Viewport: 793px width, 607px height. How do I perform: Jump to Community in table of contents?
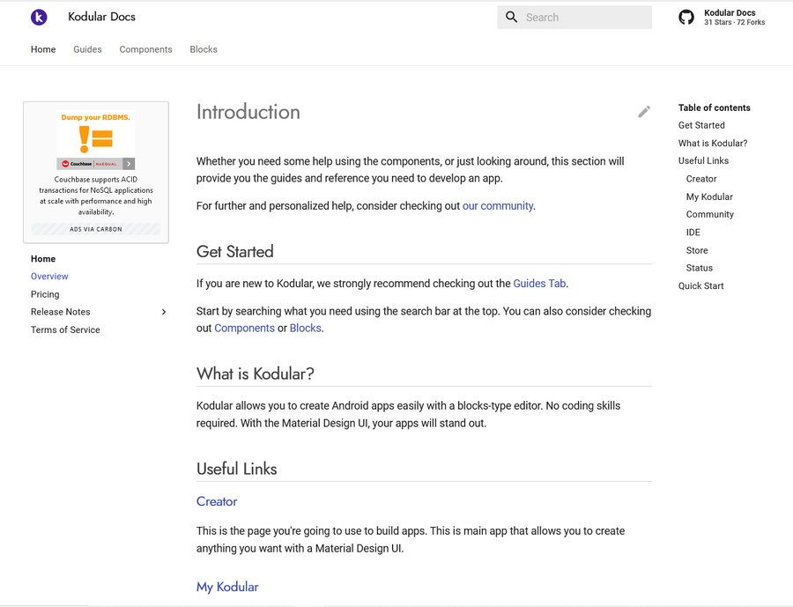[x=710, y=214]
